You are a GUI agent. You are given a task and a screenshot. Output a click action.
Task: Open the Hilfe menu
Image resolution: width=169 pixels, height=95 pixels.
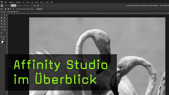coord(52,2)
